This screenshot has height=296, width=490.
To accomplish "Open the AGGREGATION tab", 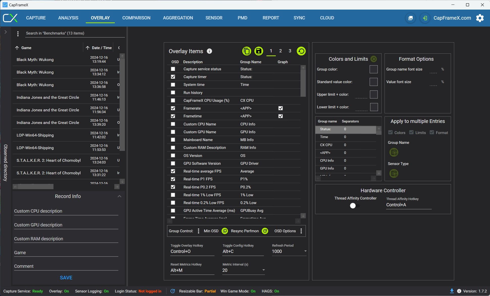I will [x=178, y=18].
